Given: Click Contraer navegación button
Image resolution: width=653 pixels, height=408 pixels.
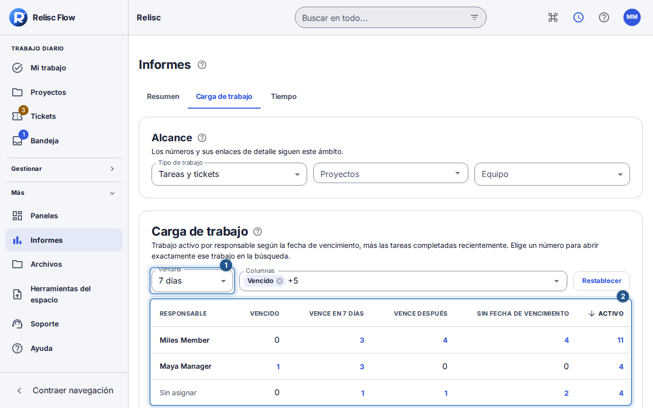Looking at the screenshot, I should [x=64, y=391].
